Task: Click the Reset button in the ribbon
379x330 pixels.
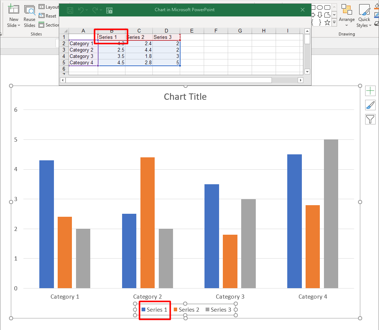Action: pos(48,16)
